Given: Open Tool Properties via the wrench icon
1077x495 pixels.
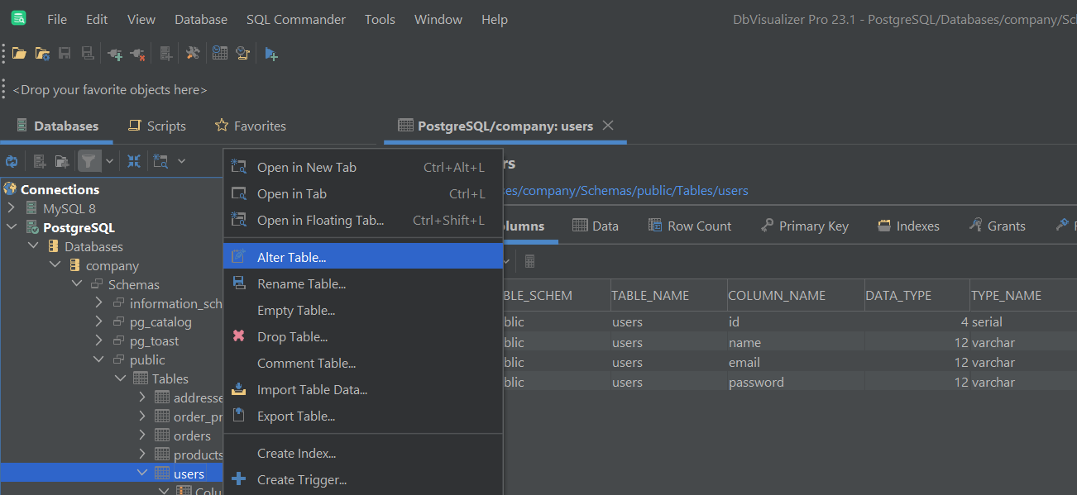Looking at the screenshot, I should pos(192,53).
